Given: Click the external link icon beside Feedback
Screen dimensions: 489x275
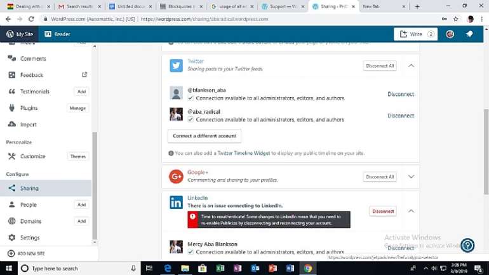Looking at the screenshot, I should [x=84, y=74].
